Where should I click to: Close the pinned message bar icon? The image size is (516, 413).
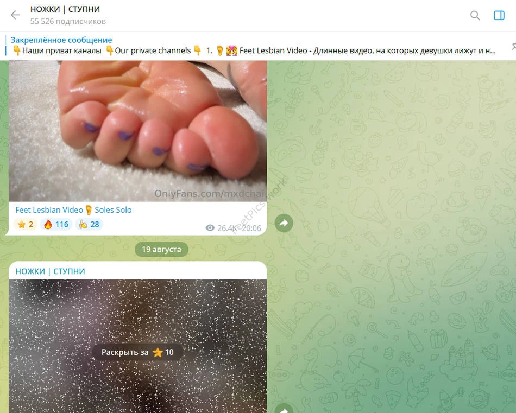[513, 46]
